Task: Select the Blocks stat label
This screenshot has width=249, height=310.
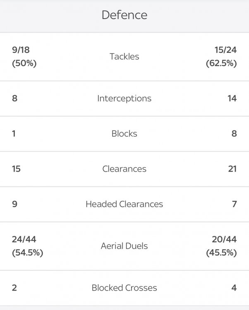Action: point(124,134)
